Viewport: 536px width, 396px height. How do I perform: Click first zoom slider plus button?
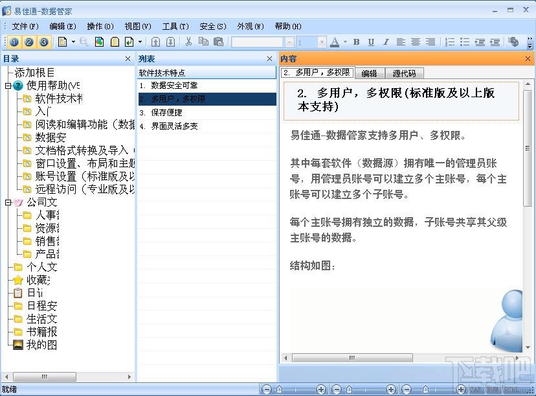tap(320, 390)
